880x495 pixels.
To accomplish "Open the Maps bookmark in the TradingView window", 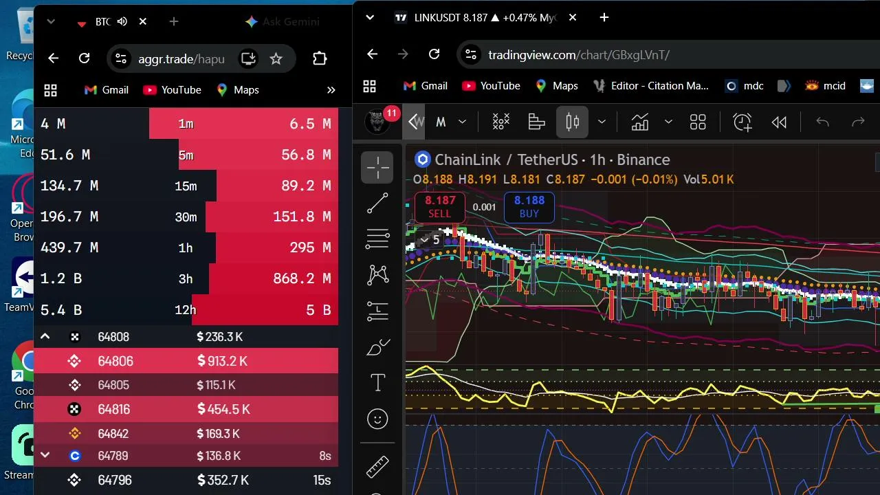I will [556, 86].
